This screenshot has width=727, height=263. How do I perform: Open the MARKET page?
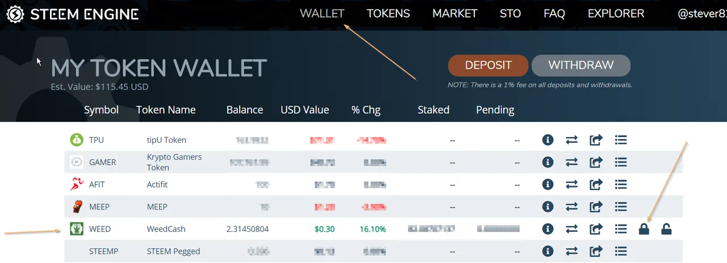tap(455, 14)
